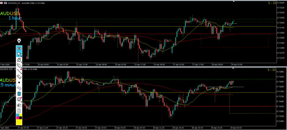Click the 0.72220 price on the H1 scale
This screenshot has height=130, width=287.
[281, 3]
